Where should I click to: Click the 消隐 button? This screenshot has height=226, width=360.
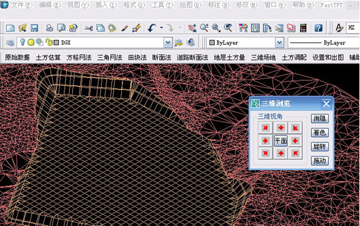pos(320,119)
